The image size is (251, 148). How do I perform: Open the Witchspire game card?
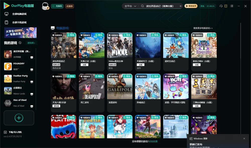point(148,127)
